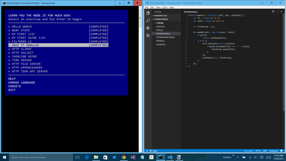This screenshot has width=286, height=161.
Task: Switch to Visual Studio Code taskbar icon
Action: tap(170, 157)
